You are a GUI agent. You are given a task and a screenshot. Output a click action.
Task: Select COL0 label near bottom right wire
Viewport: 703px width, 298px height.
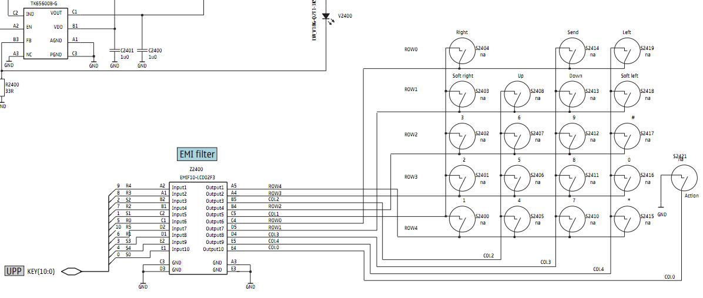[670, 277]
